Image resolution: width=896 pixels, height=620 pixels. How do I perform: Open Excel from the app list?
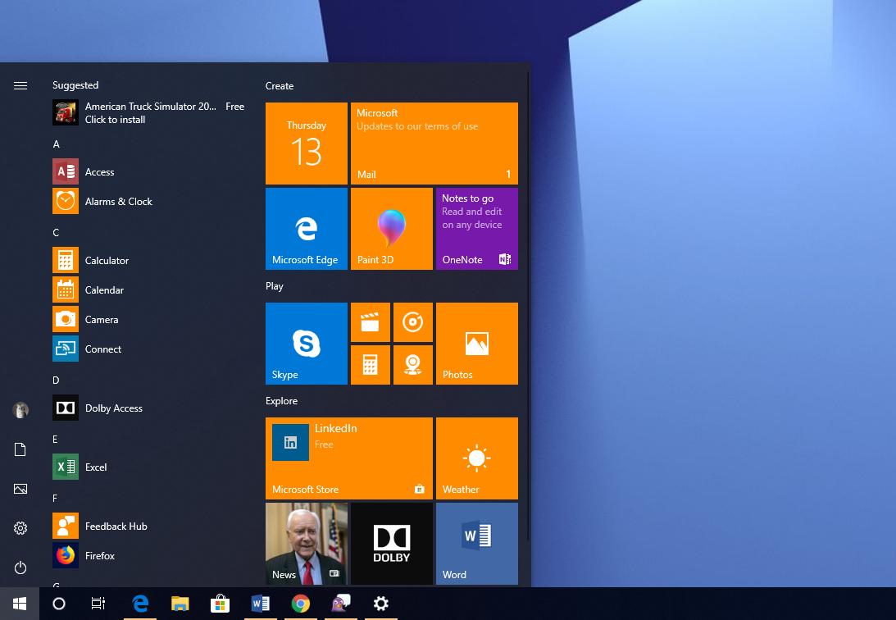click(148, 467)
